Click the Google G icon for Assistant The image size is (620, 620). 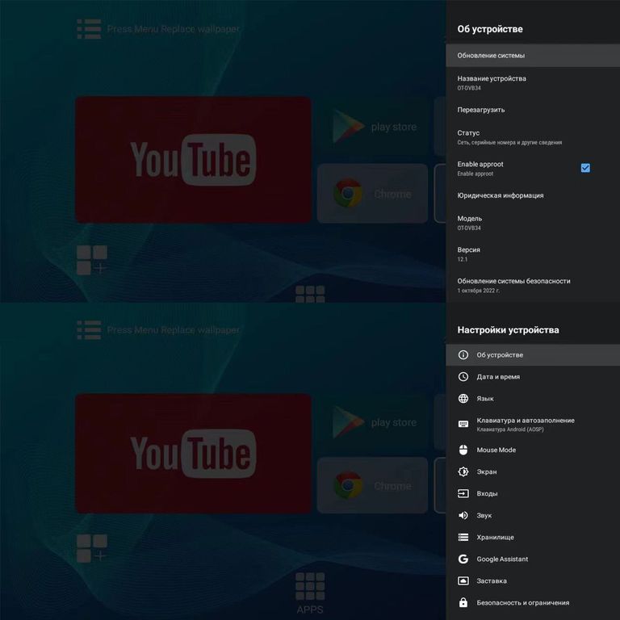(x=463, y=559)
